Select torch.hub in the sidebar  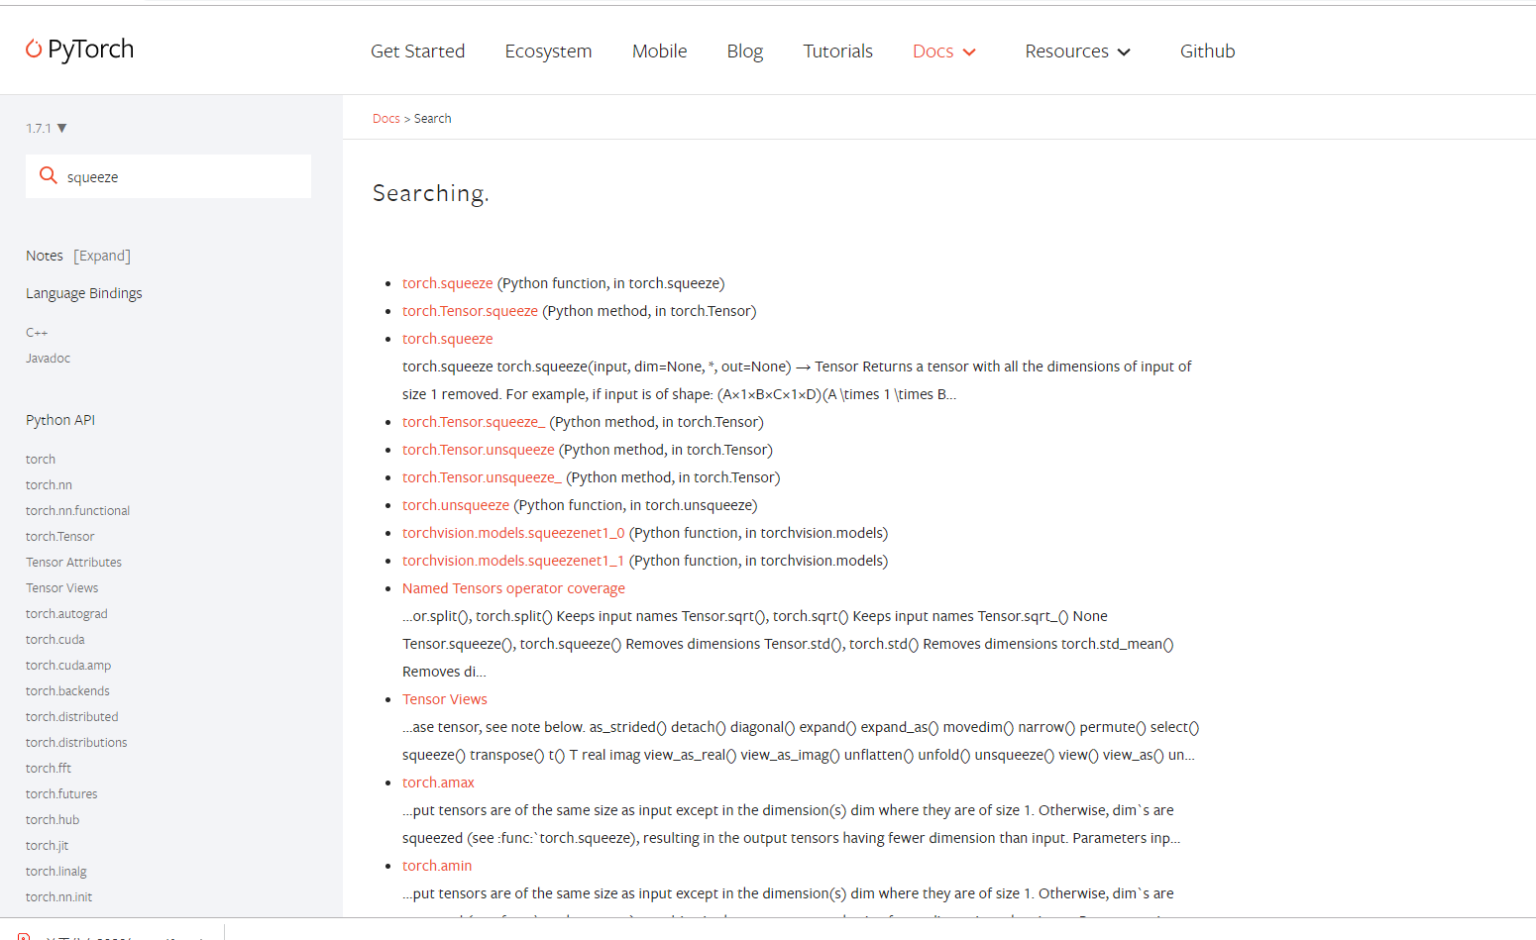pos(53,820)
